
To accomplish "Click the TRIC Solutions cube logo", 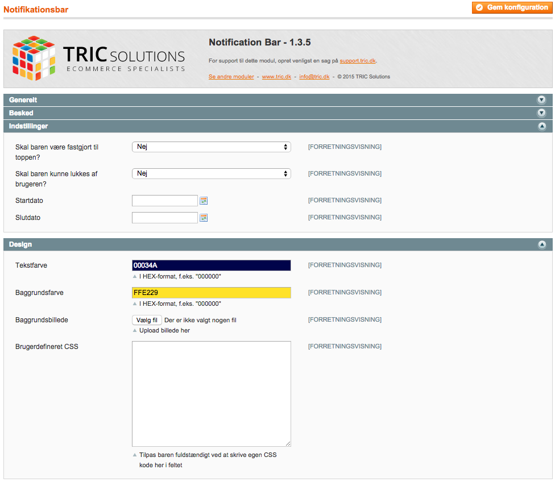I will point(34,59).
